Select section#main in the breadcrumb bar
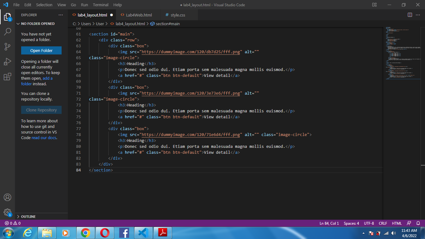Viewport: 425px width, 239px height. (168, 23)
